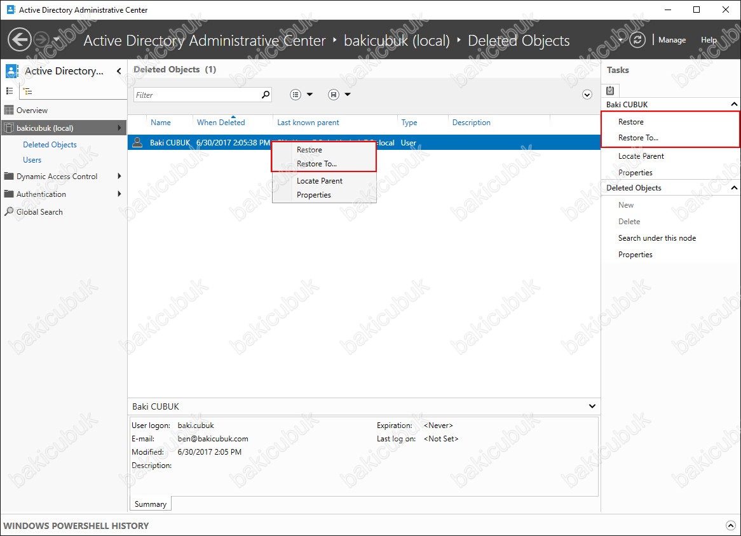Expand Dynamic Access Control arrow

[x=119, y=176]
